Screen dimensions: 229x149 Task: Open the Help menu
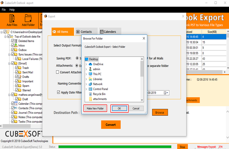[12, 10]
